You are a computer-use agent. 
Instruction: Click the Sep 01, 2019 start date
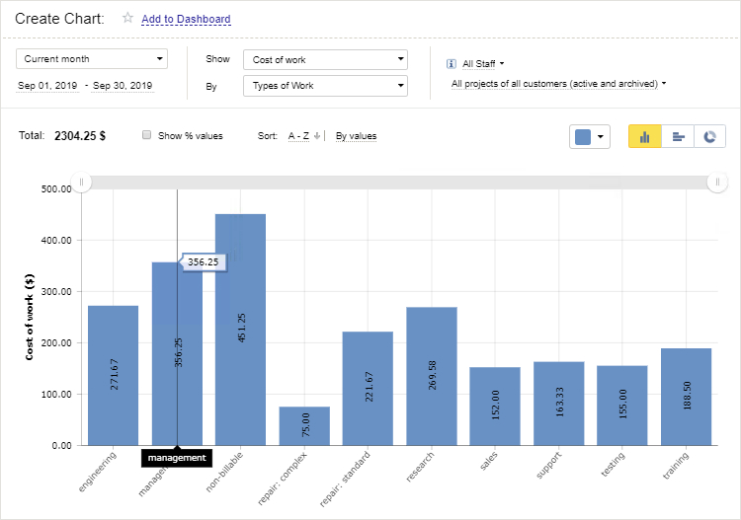coord(47,86)
